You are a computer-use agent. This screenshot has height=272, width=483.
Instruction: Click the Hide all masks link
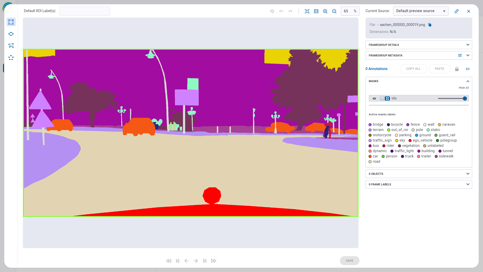point(464,88)
